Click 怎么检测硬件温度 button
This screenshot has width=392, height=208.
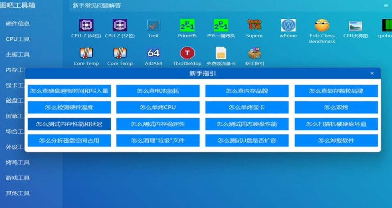click(69, 108)
